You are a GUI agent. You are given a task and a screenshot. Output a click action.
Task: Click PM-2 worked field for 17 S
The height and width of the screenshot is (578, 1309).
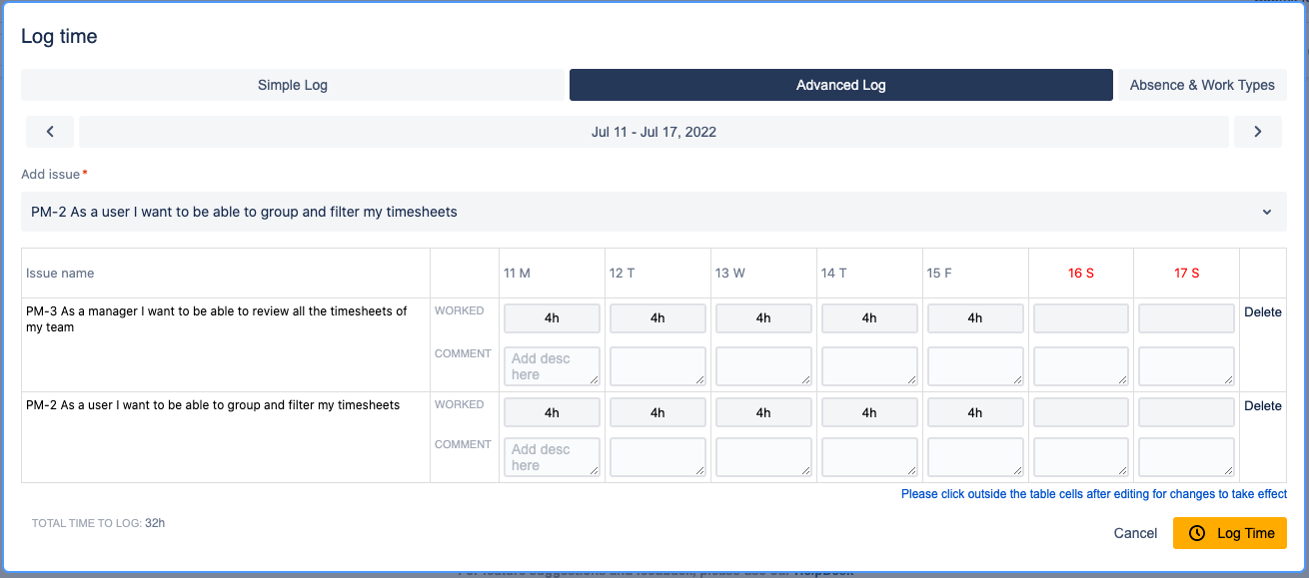click(x=1187, y=412)
